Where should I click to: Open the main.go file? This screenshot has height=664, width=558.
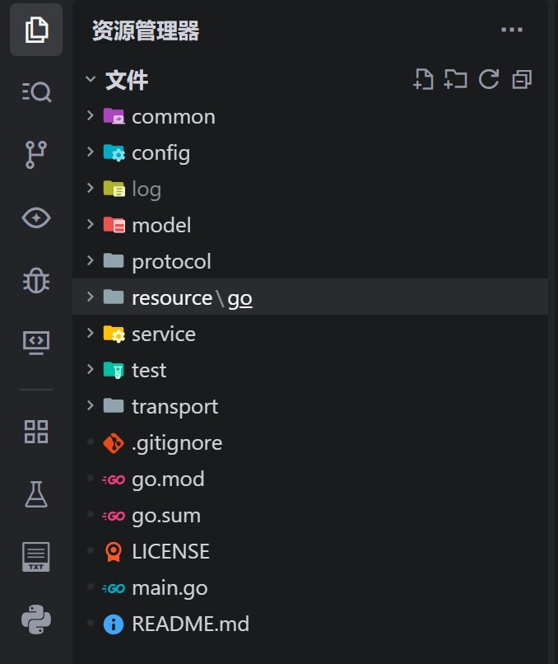click(310, 587)
